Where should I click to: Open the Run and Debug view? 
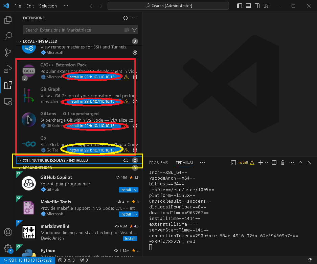coord(8,69)
